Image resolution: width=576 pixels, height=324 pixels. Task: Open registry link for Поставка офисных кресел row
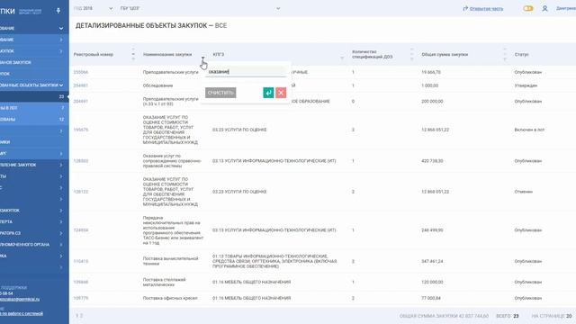[81, 298]
